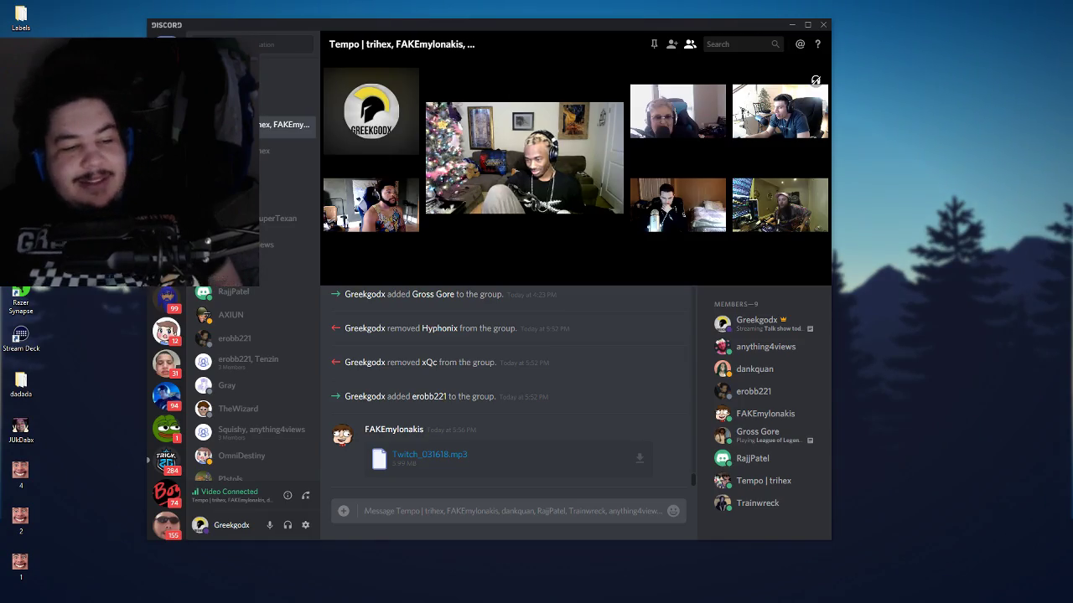Viewport: 1073px width, 603px height.
Task: Open the green frog server icon
Action: click(x=166, y=428)
